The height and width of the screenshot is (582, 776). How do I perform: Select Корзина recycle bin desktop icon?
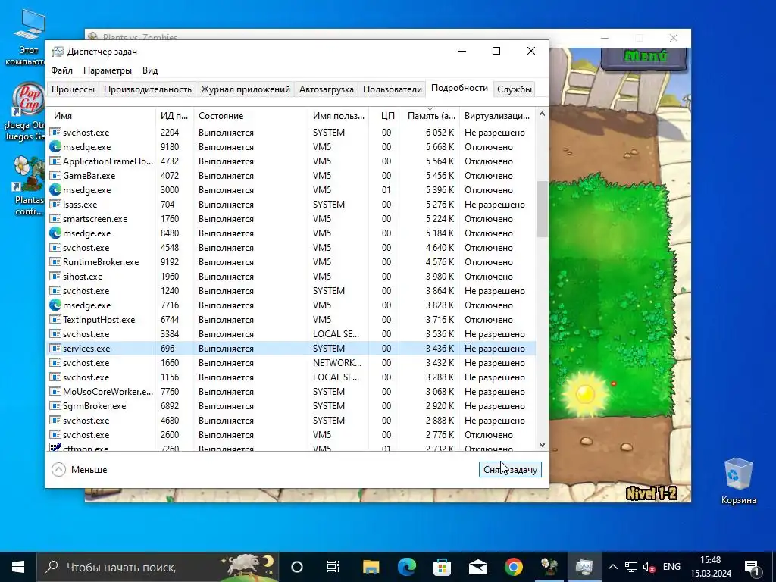(738, 480)
